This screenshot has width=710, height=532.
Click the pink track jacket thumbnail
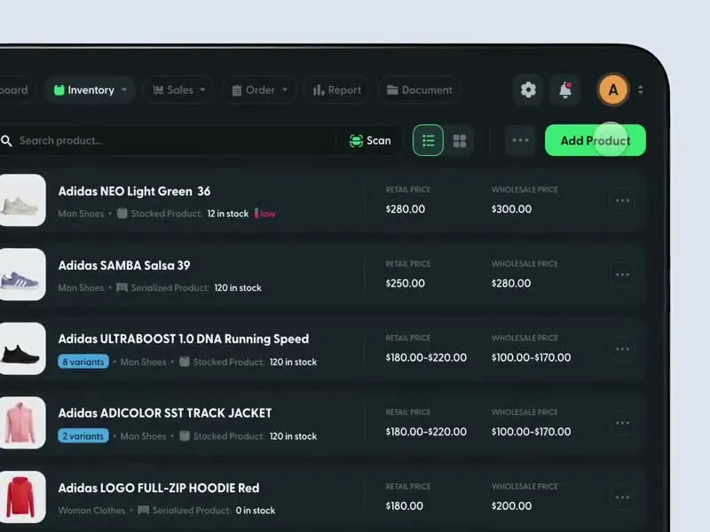(x=22, y=423)
